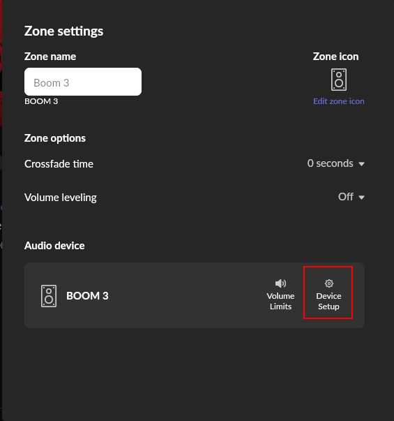Expand the Volume leveling dropdown arrow
The image size is (394, 421).
[x=361, y=198]
